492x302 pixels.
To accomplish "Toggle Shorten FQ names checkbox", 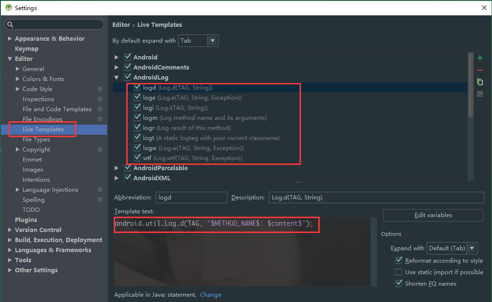I will pos(398,283).
